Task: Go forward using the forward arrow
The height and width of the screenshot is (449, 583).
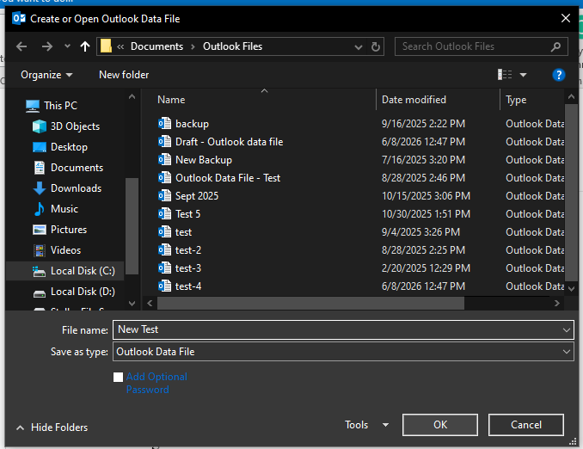Action: click(x=46, y=46)
